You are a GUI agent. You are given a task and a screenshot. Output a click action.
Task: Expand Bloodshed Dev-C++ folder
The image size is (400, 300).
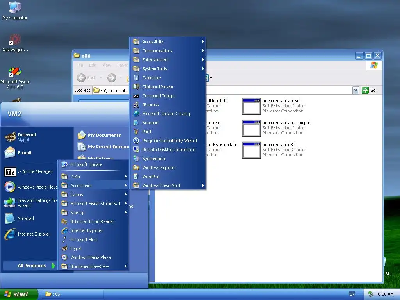click(x=93, y=266)
